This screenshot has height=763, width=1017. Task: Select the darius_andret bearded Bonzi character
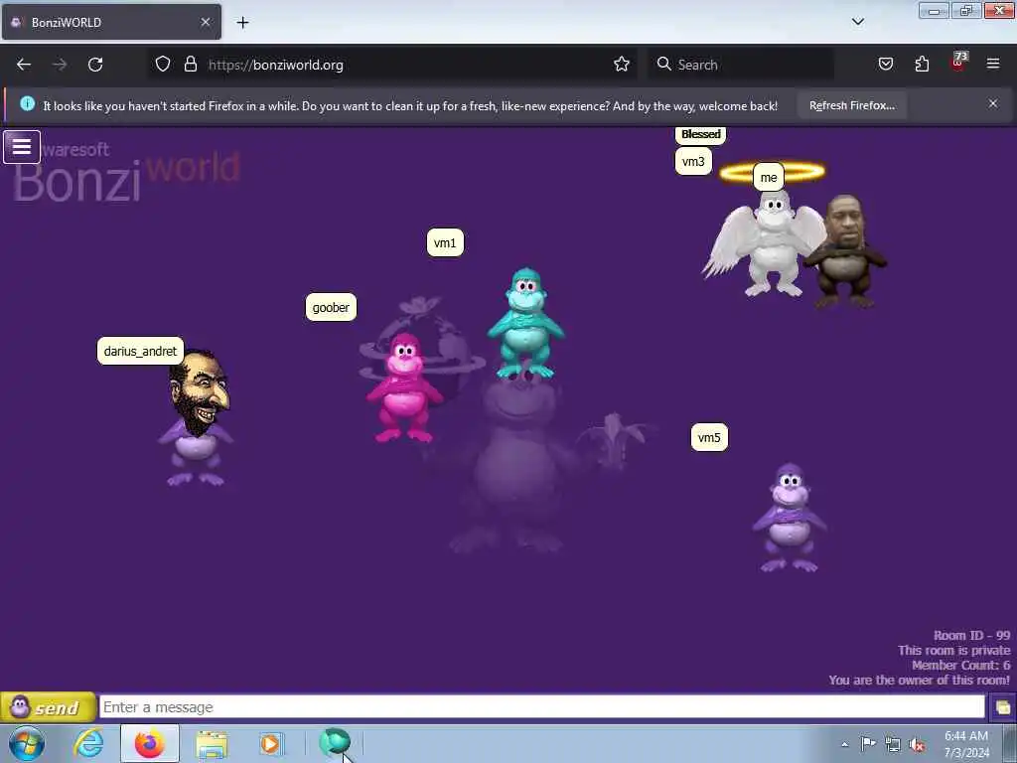pyautogui.click(x=197, y=418)
